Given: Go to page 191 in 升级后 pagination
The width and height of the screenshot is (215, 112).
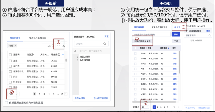Looking at the screenshot, I should coord(175,107).
